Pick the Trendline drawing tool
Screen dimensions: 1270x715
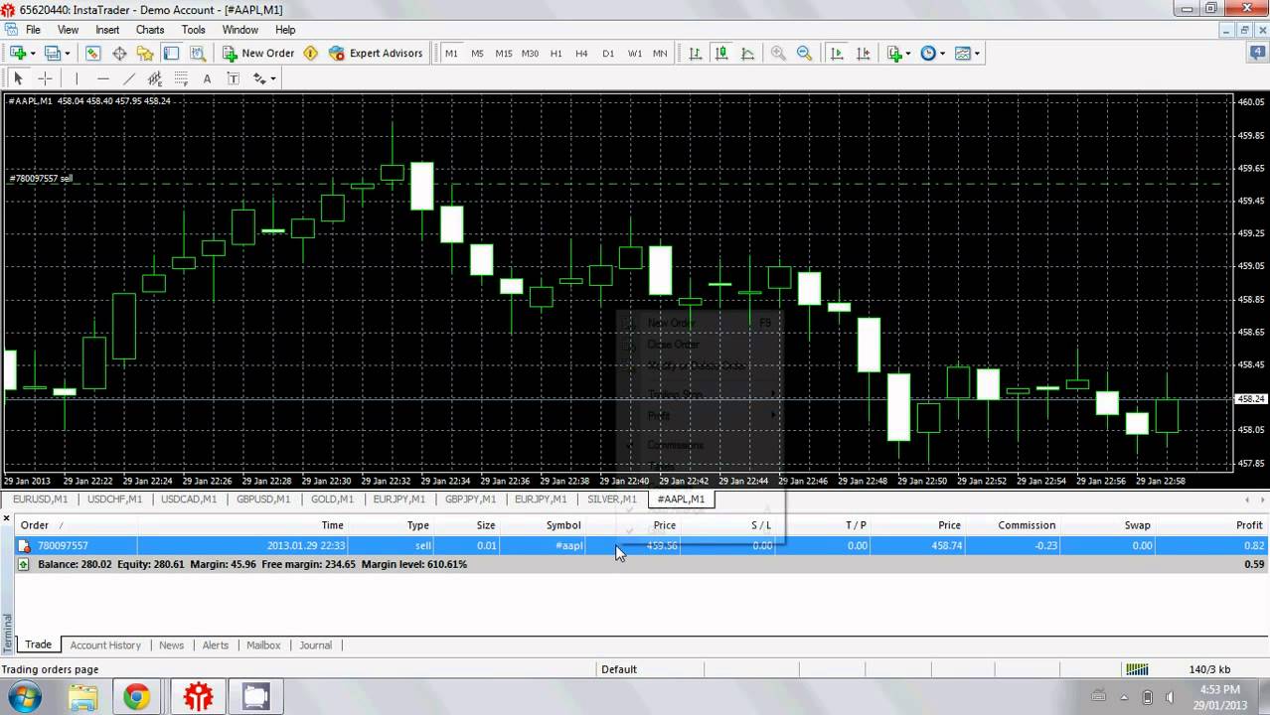point(129,78)
